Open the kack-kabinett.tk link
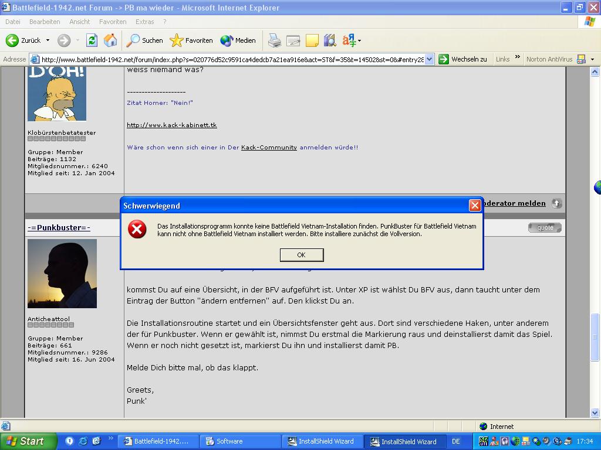This screenshot has height=450, width=601. pos(172,125)
